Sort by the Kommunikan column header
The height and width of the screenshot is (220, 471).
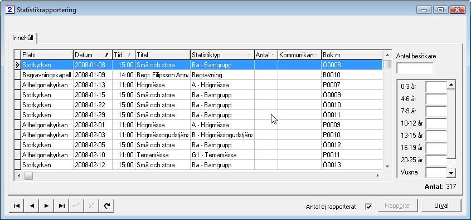(x=299, y=55)
